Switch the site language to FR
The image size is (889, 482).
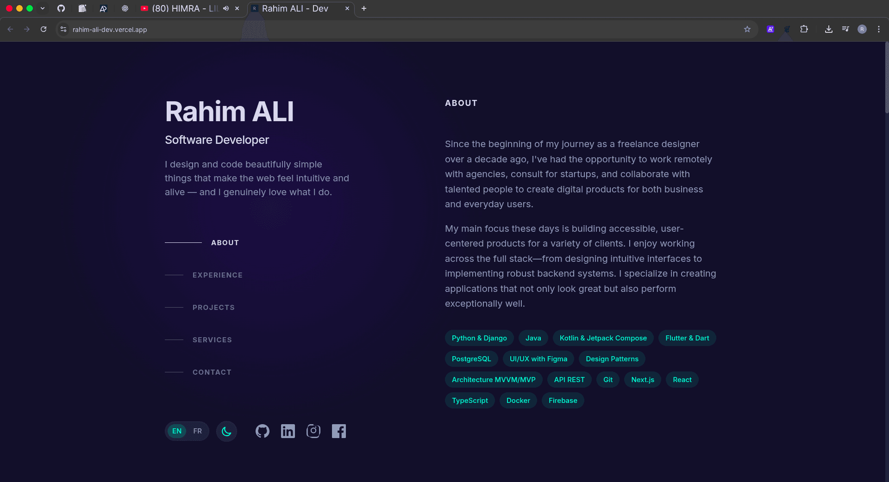(198, 431)
